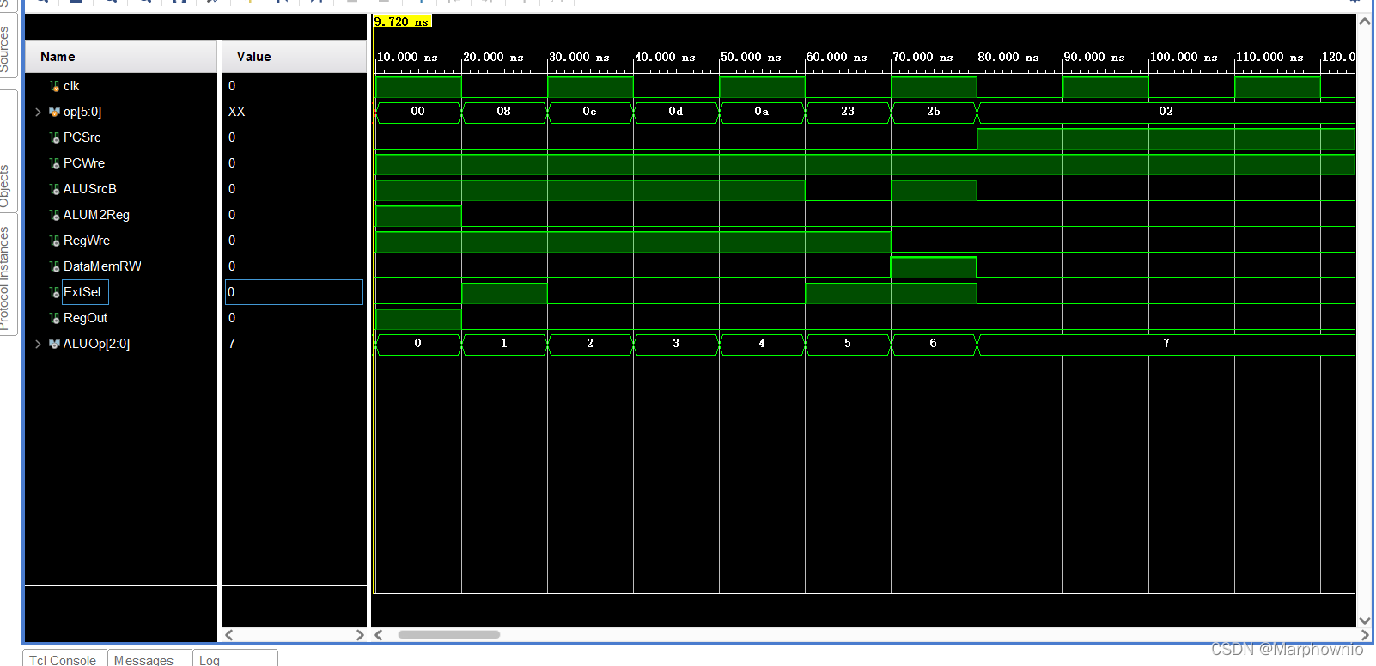This screenshot has width=1376, height=666.
Task: Click the waveform vertical scroll down arrow
Action: tap(1365, 620)
